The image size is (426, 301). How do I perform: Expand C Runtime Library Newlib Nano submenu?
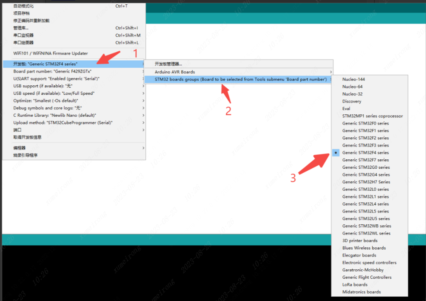tap(74, 115)
